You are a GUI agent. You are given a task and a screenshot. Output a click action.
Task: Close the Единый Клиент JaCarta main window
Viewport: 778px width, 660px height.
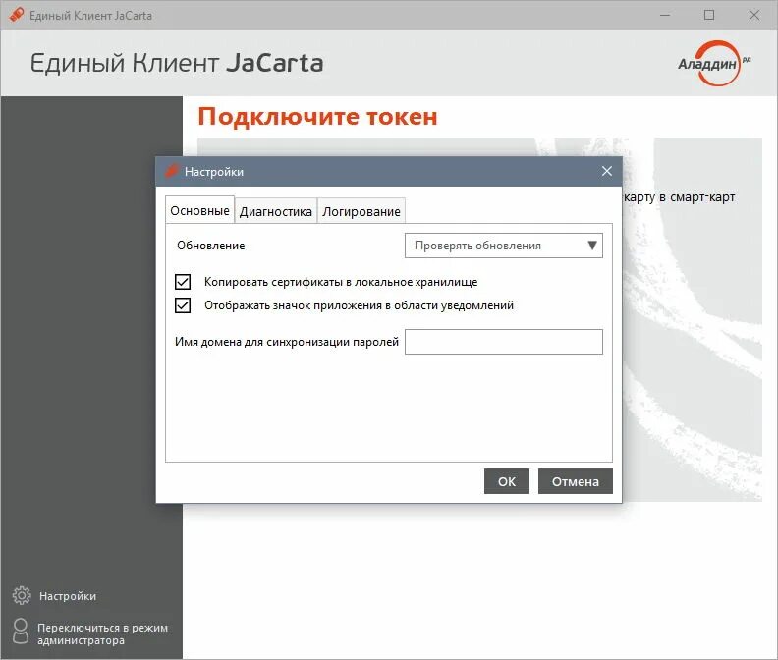pos(754,16)
